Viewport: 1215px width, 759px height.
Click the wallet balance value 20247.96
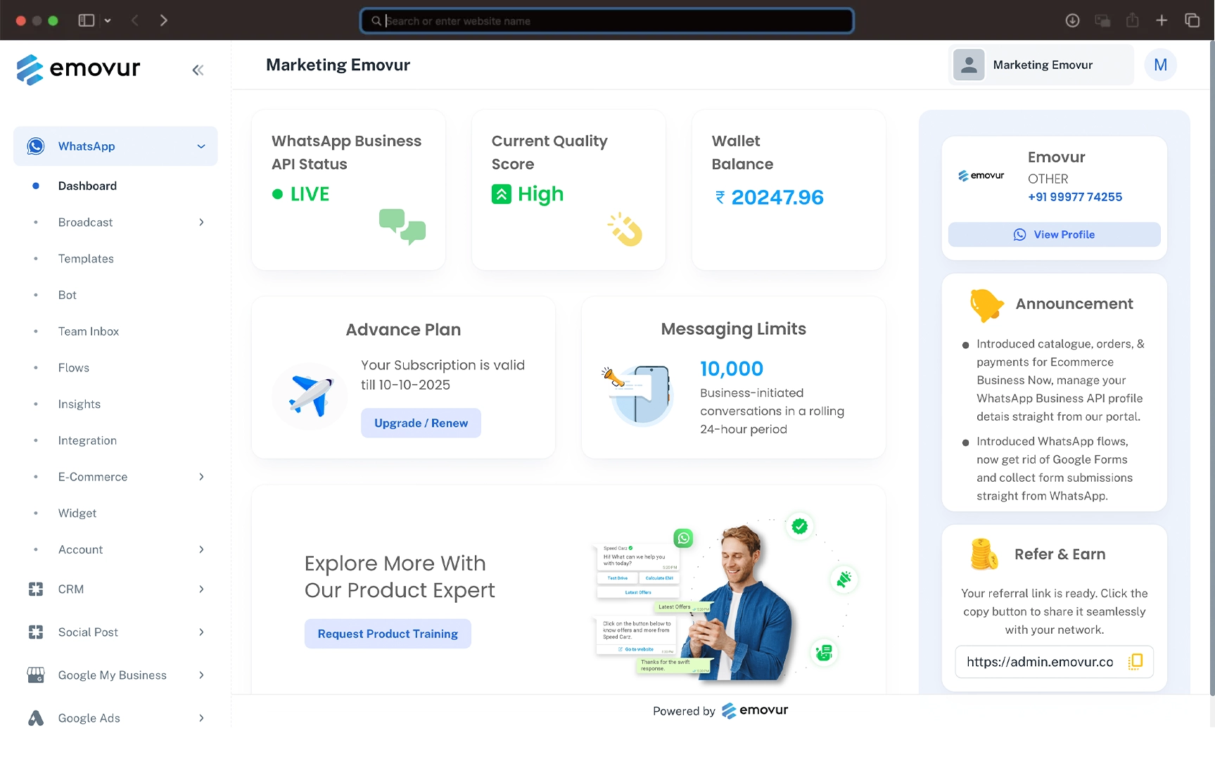coord(777,198)
